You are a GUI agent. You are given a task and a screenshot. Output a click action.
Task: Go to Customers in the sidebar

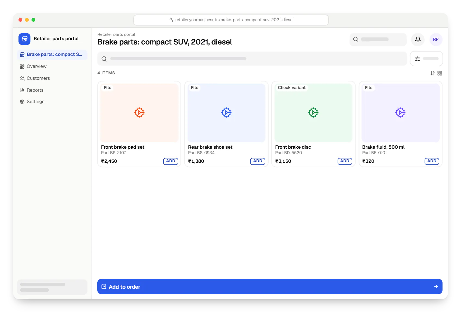point(52,78)
